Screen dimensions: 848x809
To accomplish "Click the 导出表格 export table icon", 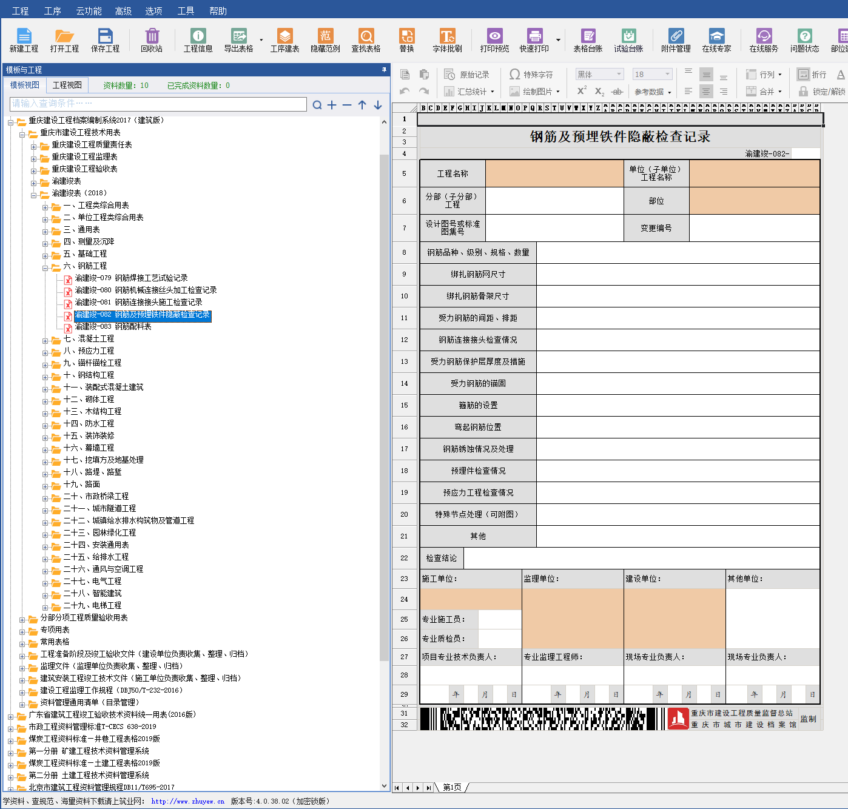I will pyautogui.click(x=238, y=40).
